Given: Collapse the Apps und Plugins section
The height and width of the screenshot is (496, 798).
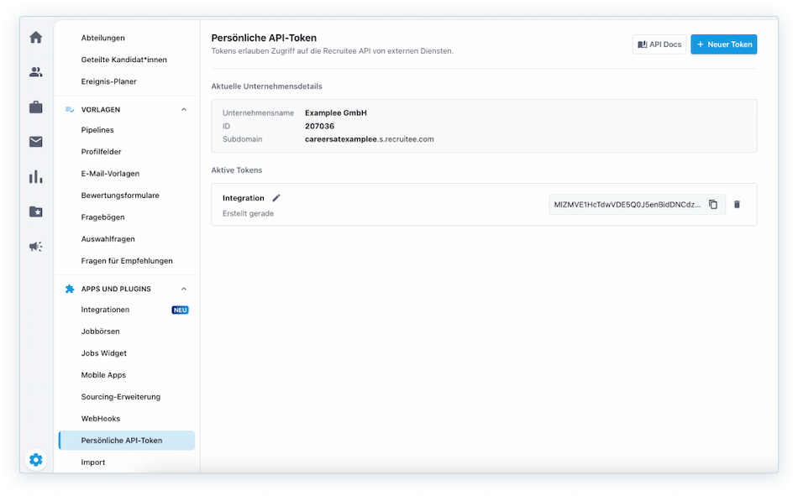Looking at the screenshot, I should click(184, 290).
